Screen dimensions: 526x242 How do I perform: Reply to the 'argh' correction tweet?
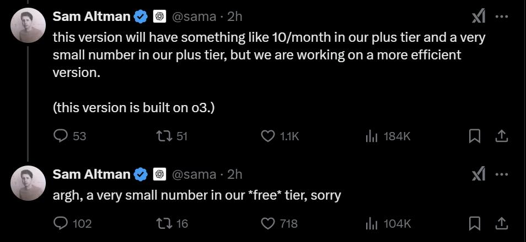tap(61, 223)
